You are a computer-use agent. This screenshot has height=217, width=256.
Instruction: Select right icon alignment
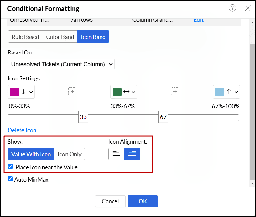(x=132, y=154)
